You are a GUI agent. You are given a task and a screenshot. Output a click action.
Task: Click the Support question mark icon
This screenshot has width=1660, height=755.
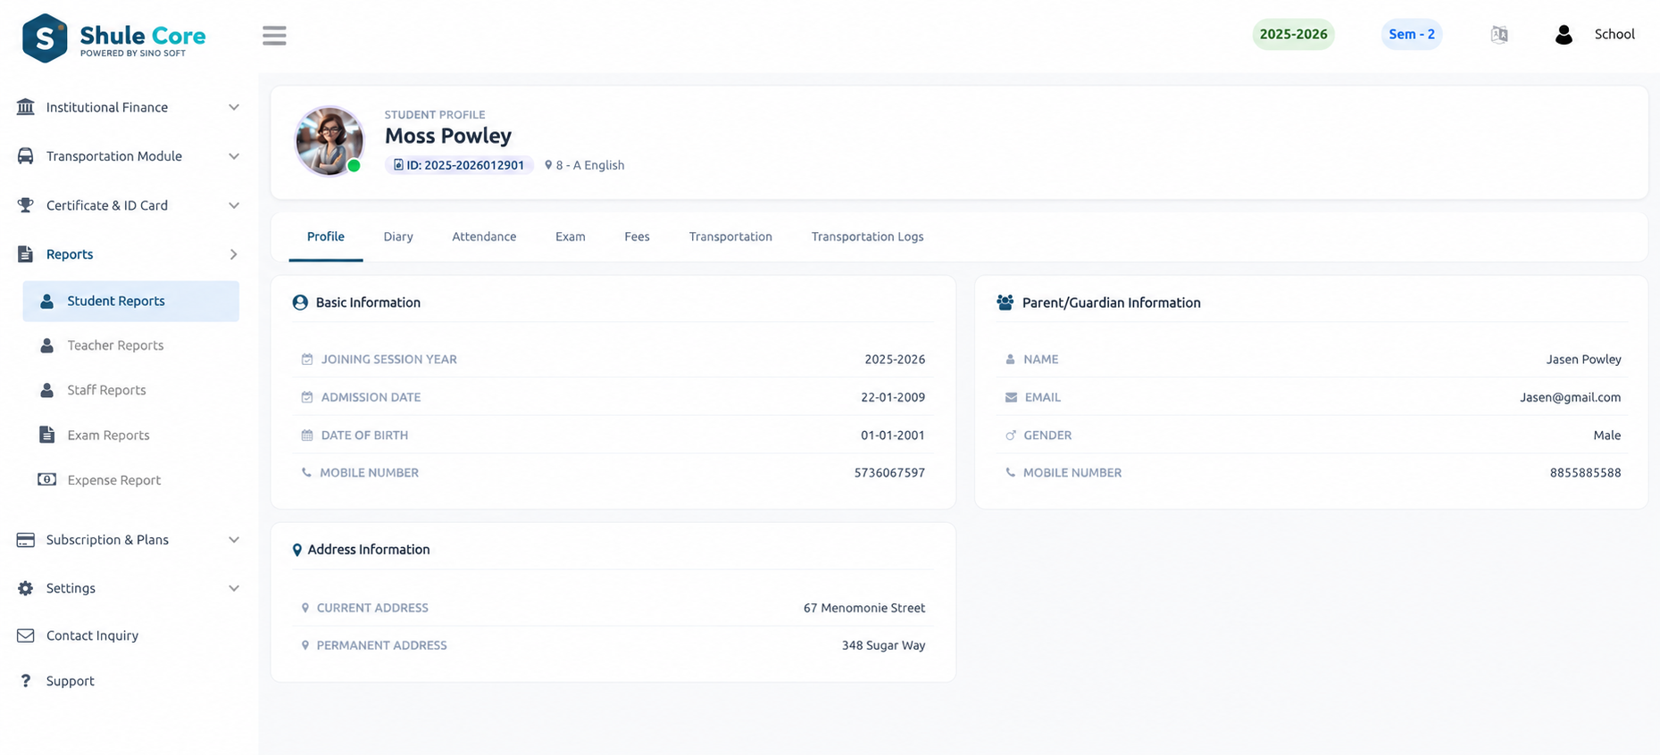26,681
